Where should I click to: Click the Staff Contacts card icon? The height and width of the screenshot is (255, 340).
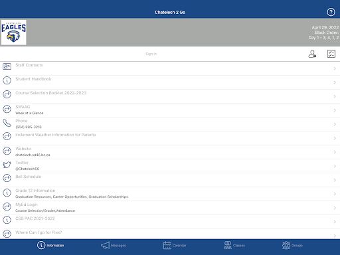(x=7, y=66)
